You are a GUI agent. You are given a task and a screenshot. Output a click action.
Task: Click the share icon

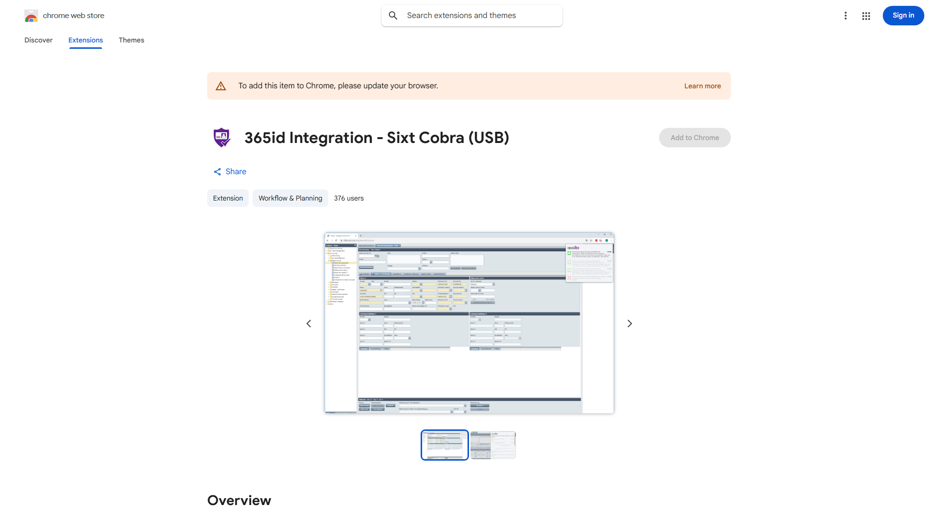click(217, 172)
